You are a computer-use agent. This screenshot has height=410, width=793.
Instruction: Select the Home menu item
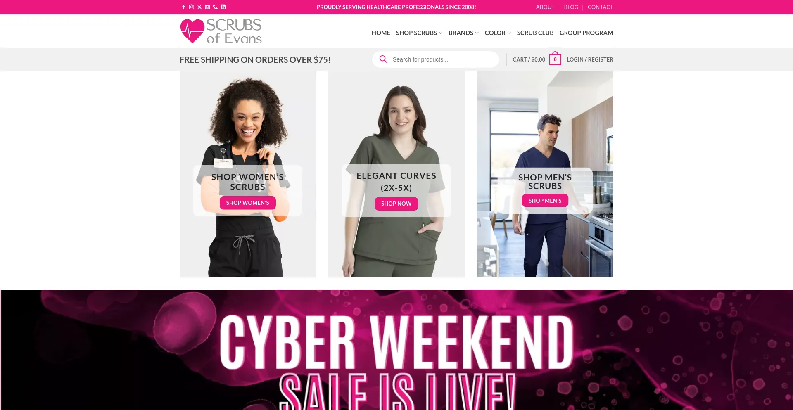[381, 33]
